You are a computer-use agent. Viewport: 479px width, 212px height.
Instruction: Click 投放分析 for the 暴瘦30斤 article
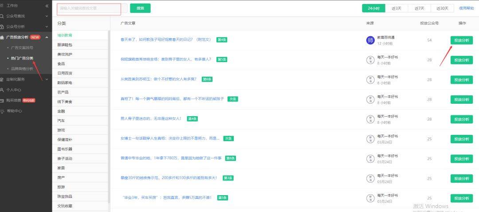462,178
